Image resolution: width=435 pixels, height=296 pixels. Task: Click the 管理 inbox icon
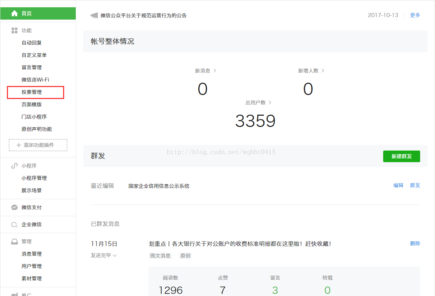(14, 242)
